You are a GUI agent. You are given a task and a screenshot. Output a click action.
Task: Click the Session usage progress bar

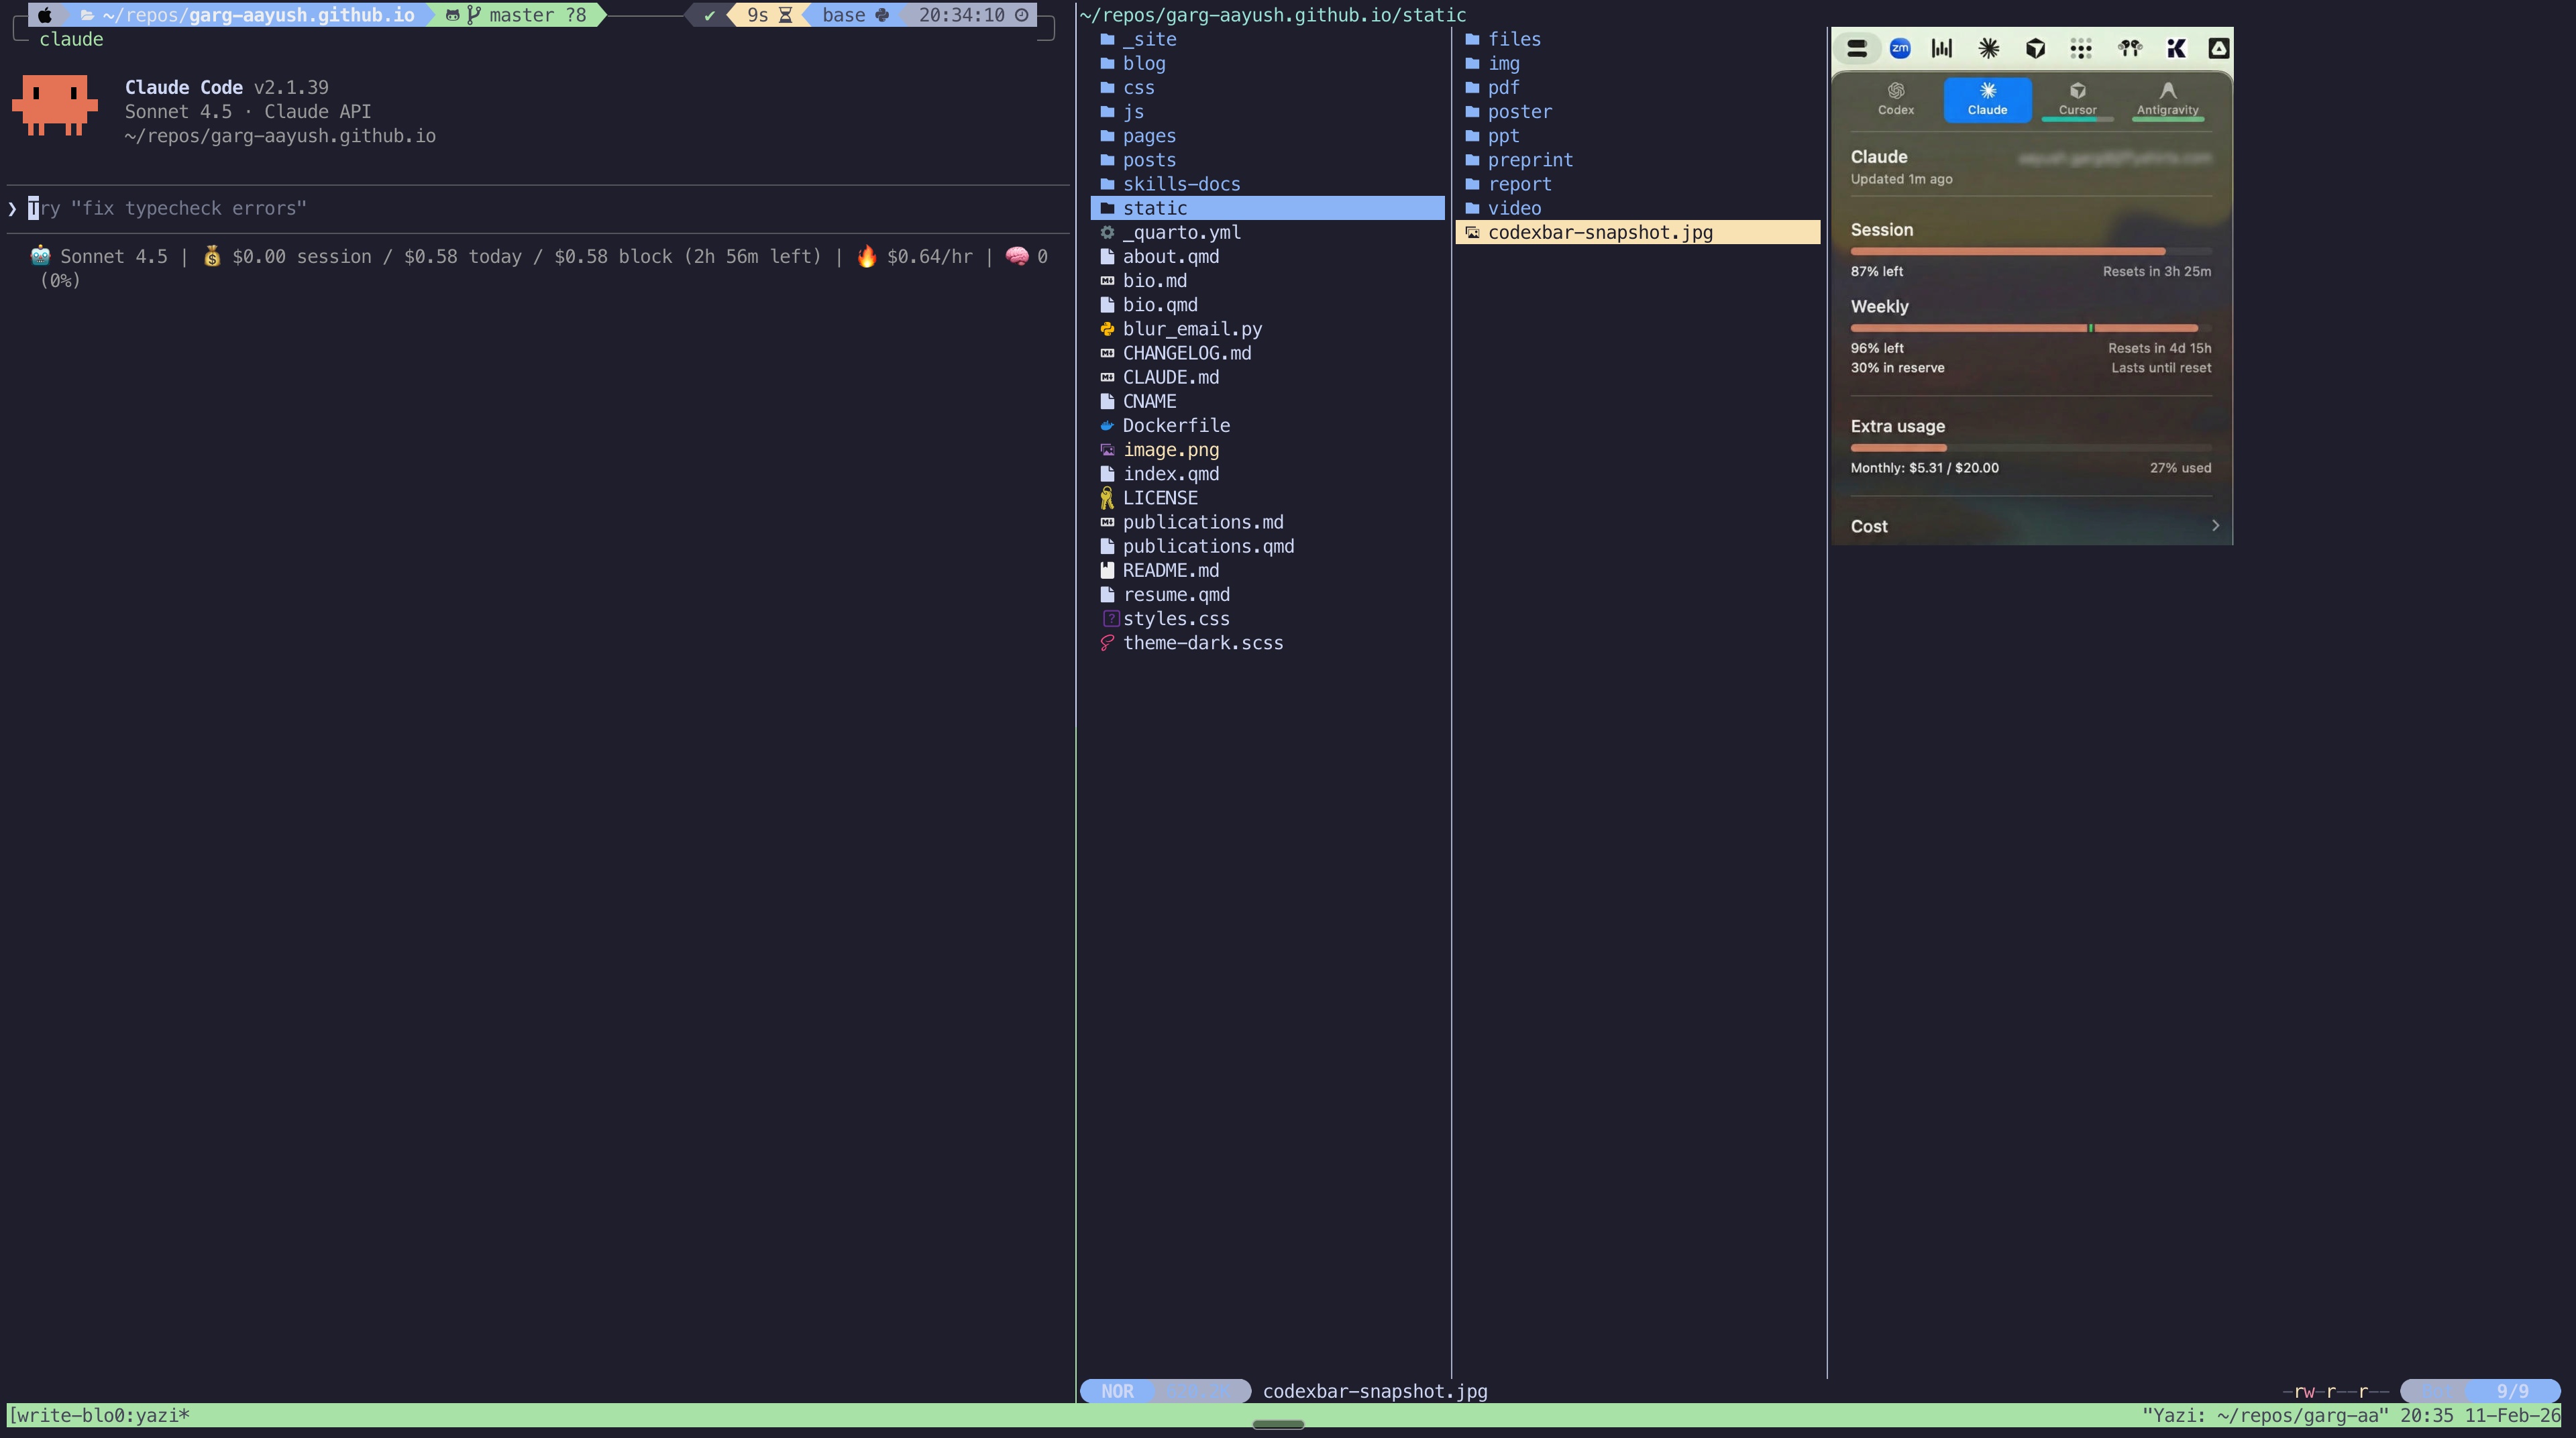pyautogui.click(x=2030, y=251)
